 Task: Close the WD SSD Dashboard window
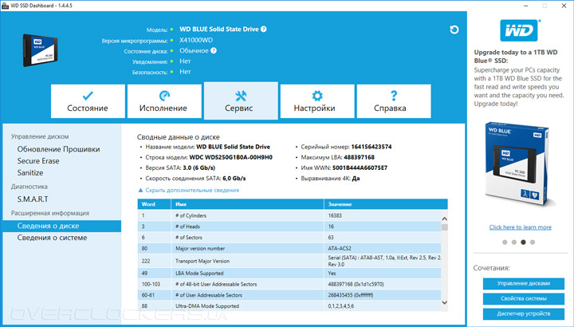coord(564,6)
